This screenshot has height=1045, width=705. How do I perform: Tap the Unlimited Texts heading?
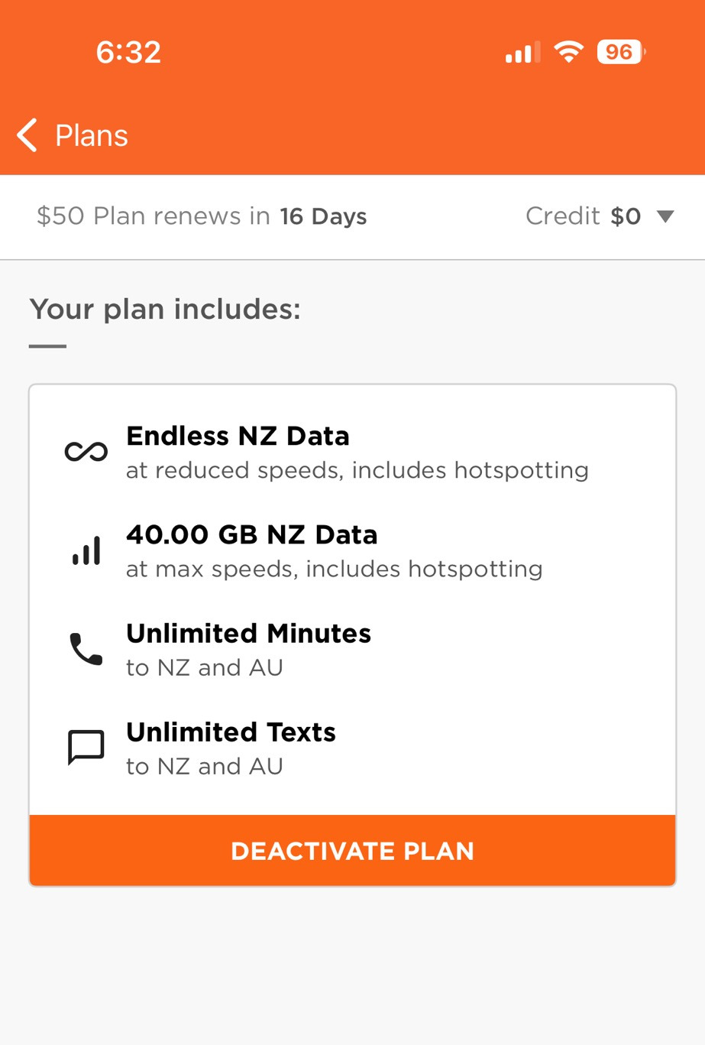(x=231, y=732)
